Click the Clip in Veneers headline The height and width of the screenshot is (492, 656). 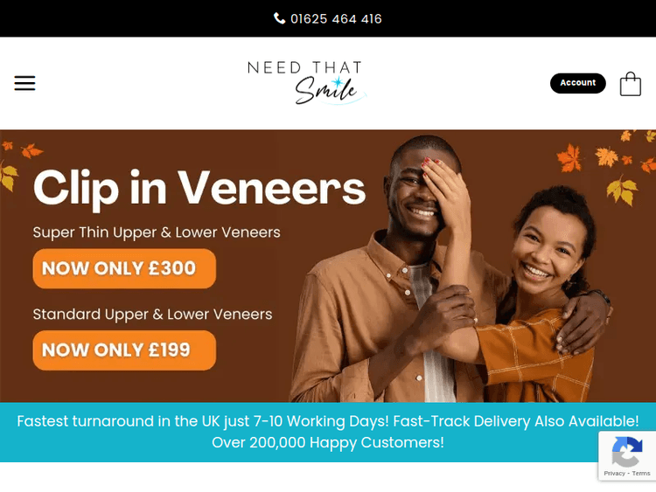[199, 188]
